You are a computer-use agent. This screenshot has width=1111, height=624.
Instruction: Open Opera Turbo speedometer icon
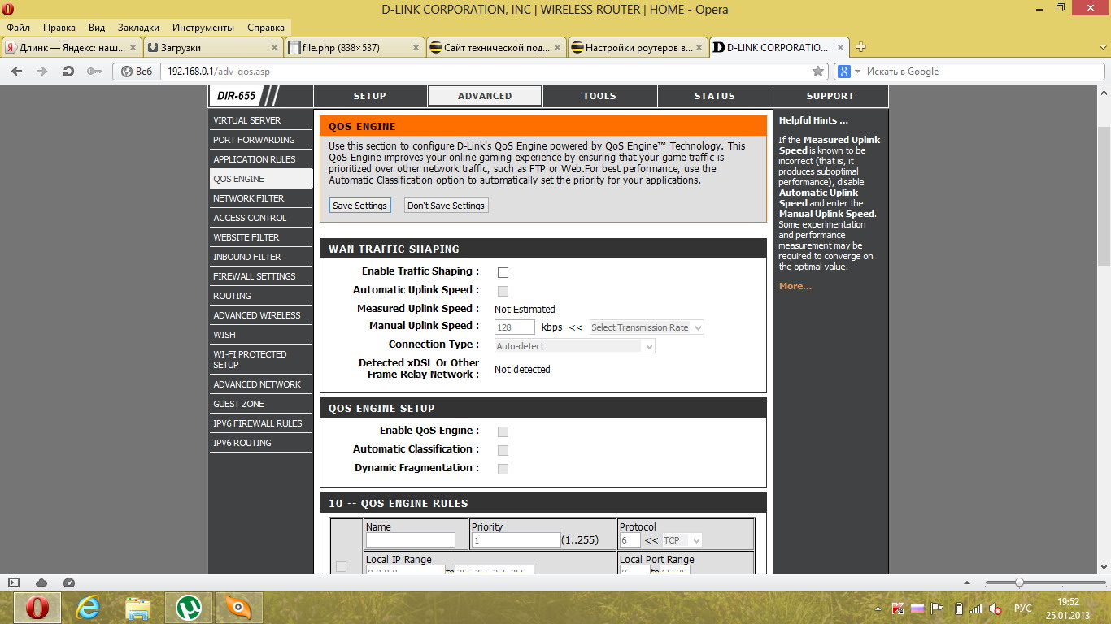tap(68, 583)
